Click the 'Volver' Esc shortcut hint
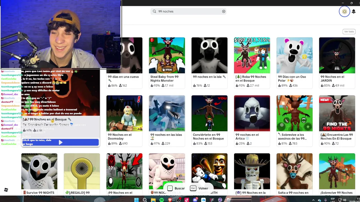The height and width of the screenshot is (202, 360). click(199, 188)
